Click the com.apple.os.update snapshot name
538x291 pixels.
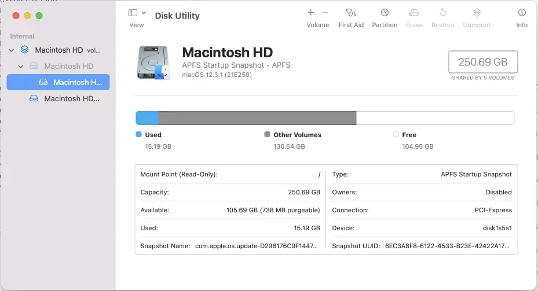click(257, 246)
